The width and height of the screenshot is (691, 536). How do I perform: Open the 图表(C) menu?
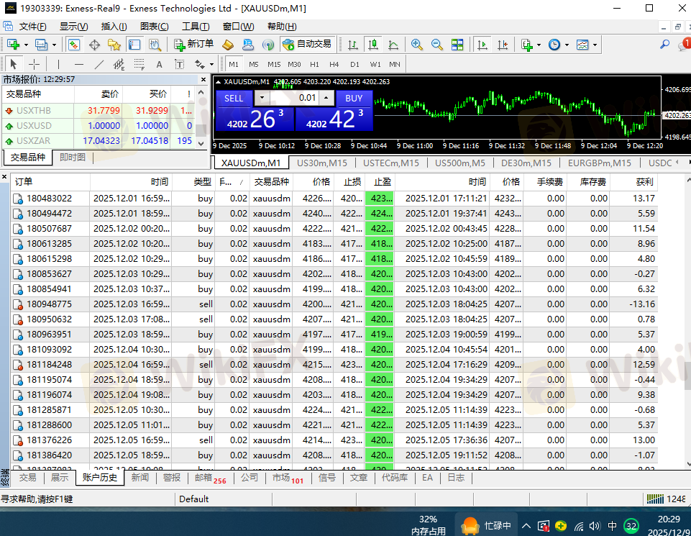point(154,27)
